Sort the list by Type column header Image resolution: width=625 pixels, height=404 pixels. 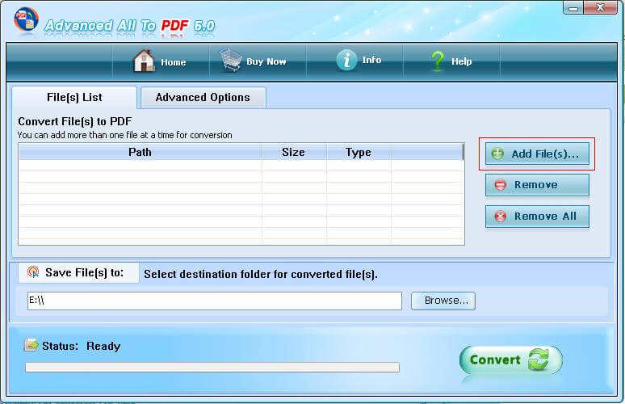point(359,153)
